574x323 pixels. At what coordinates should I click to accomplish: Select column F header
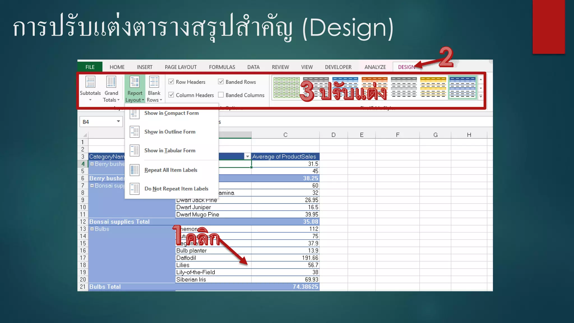[x=397, y=135]
